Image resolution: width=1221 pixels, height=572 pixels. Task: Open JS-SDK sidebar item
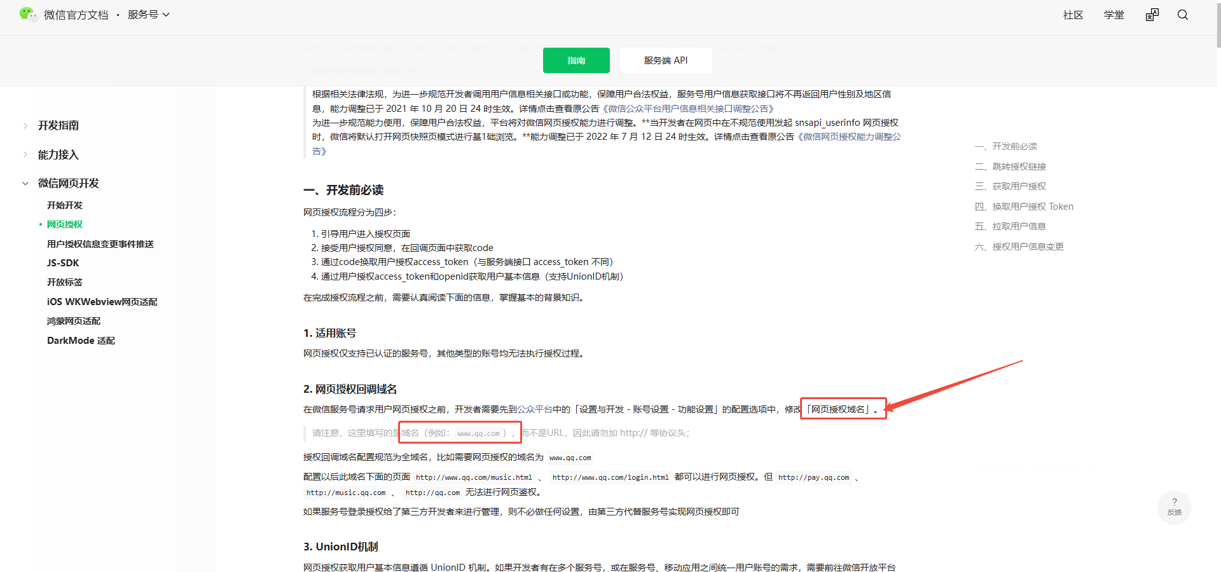63,263
